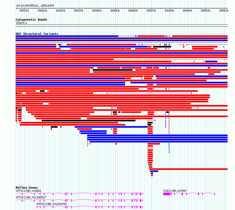Screen dimensions: 235x210
Task: Click the chr16:84395141..84511645 region label
Action: point(35,6)
